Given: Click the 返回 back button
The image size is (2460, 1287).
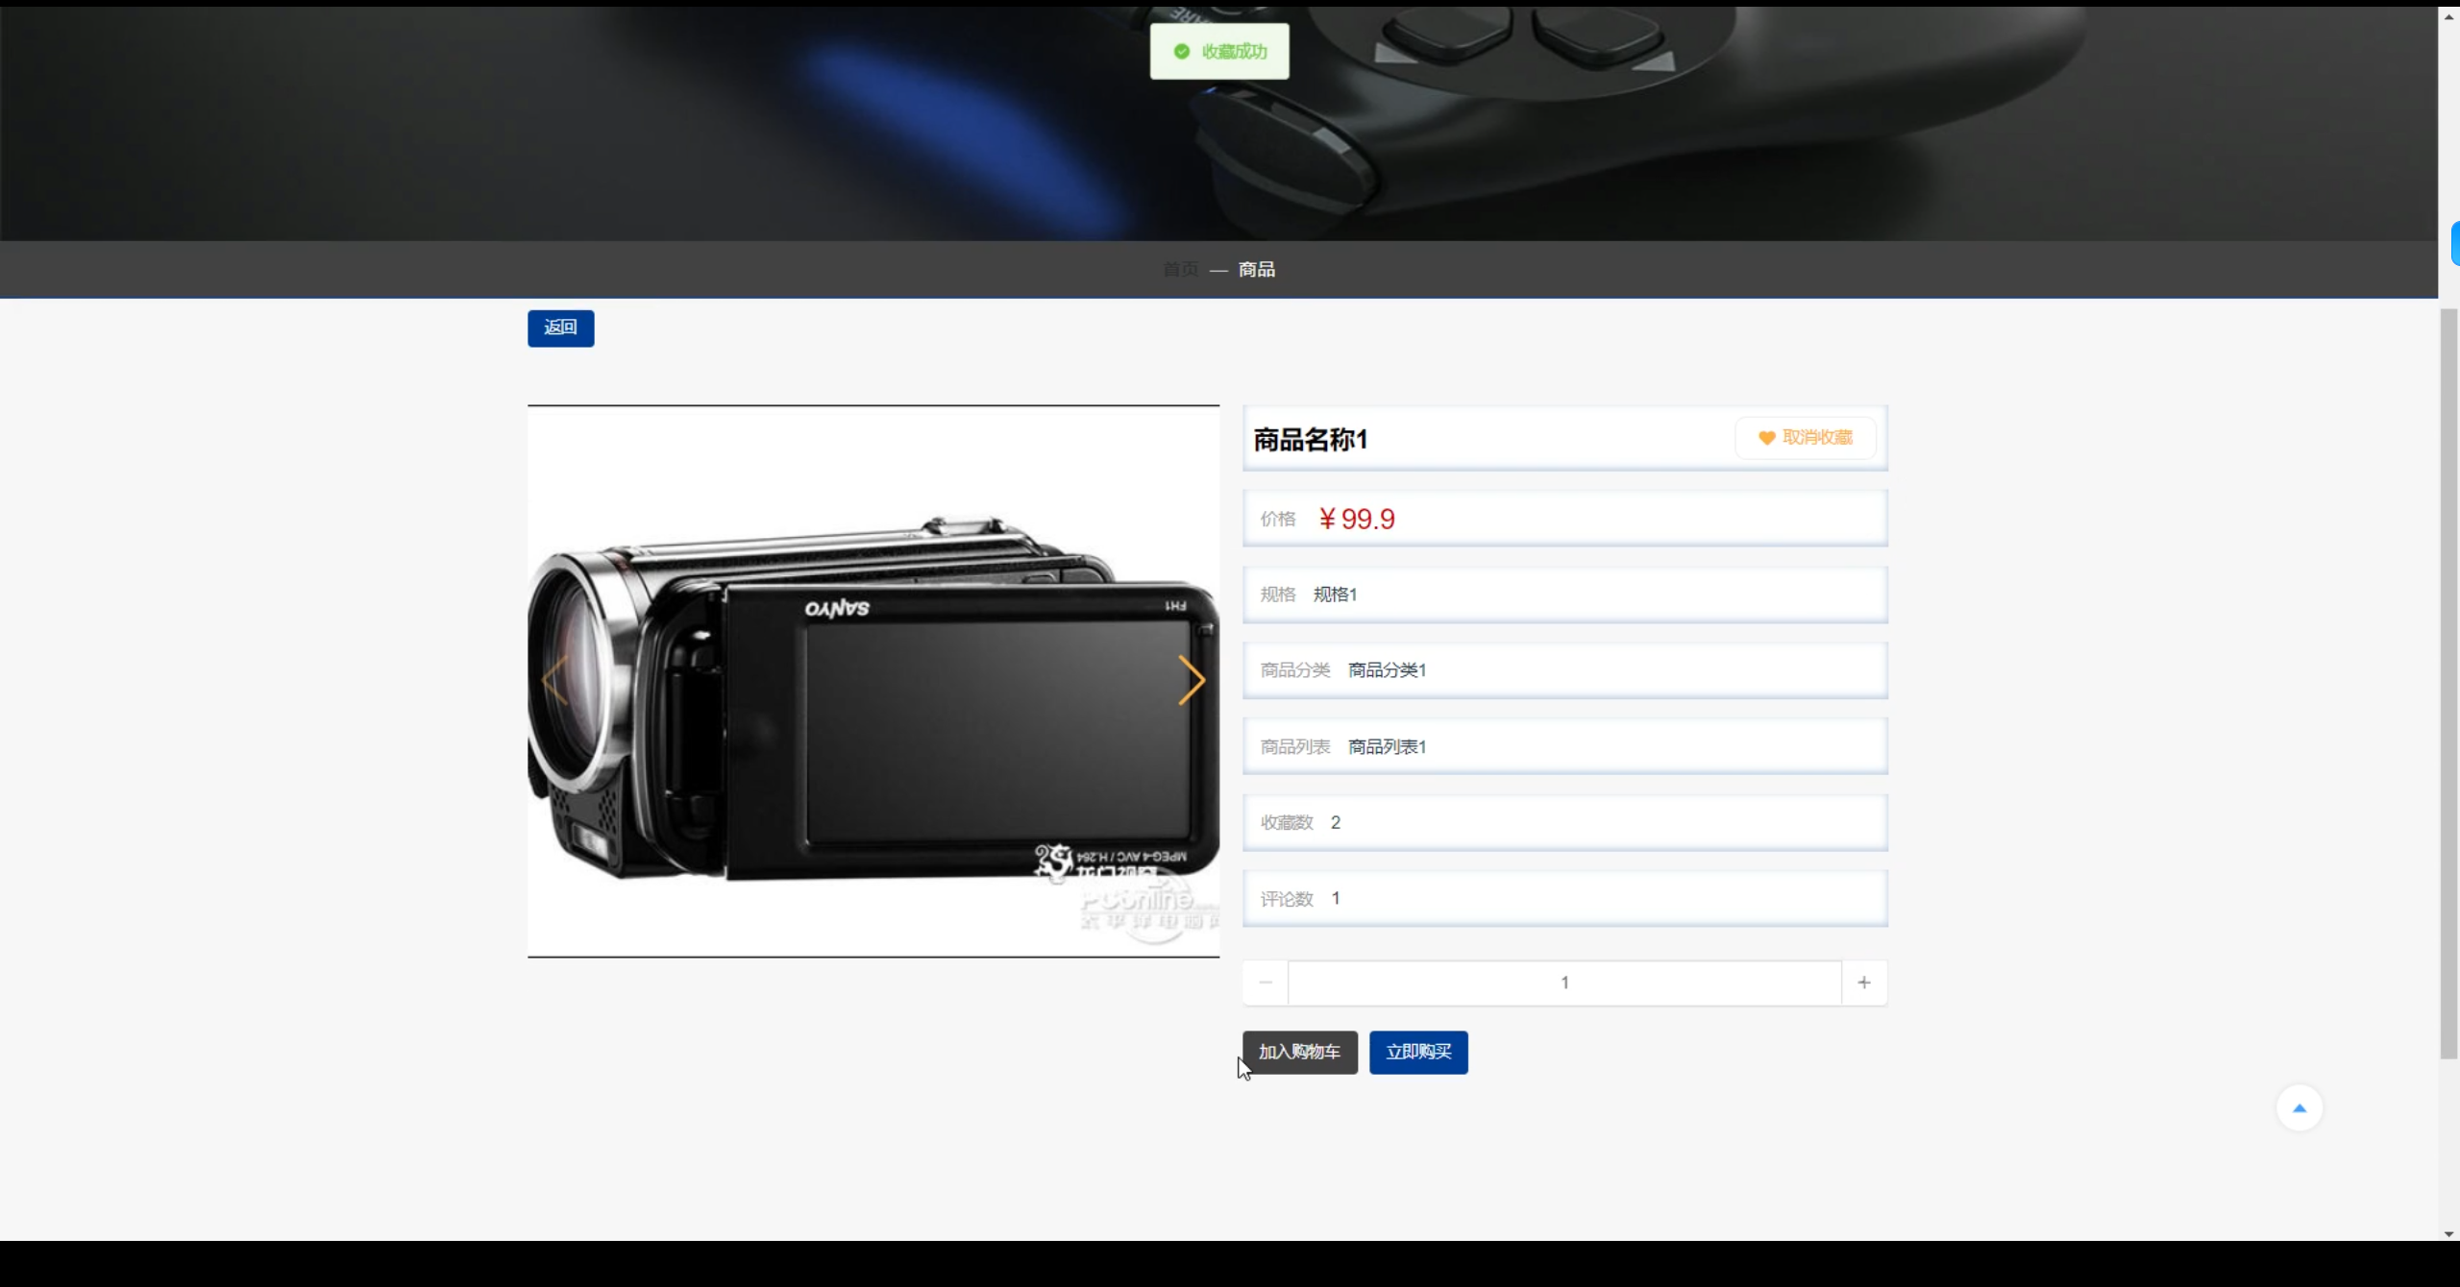Looking at the screenshot, I should pyautogui.click(x=560, y=328).
